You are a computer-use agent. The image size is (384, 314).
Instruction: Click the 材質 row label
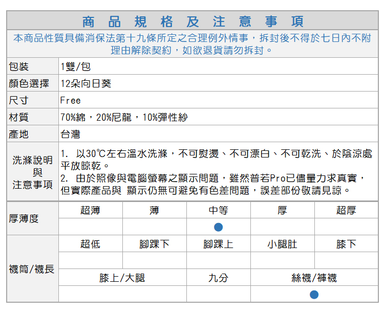[19, 117]
